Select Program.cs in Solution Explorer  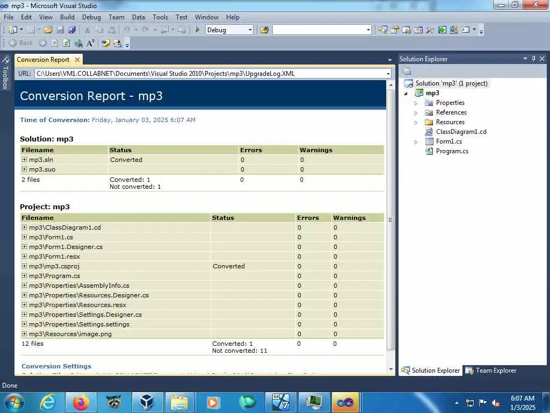click(452, 151)
